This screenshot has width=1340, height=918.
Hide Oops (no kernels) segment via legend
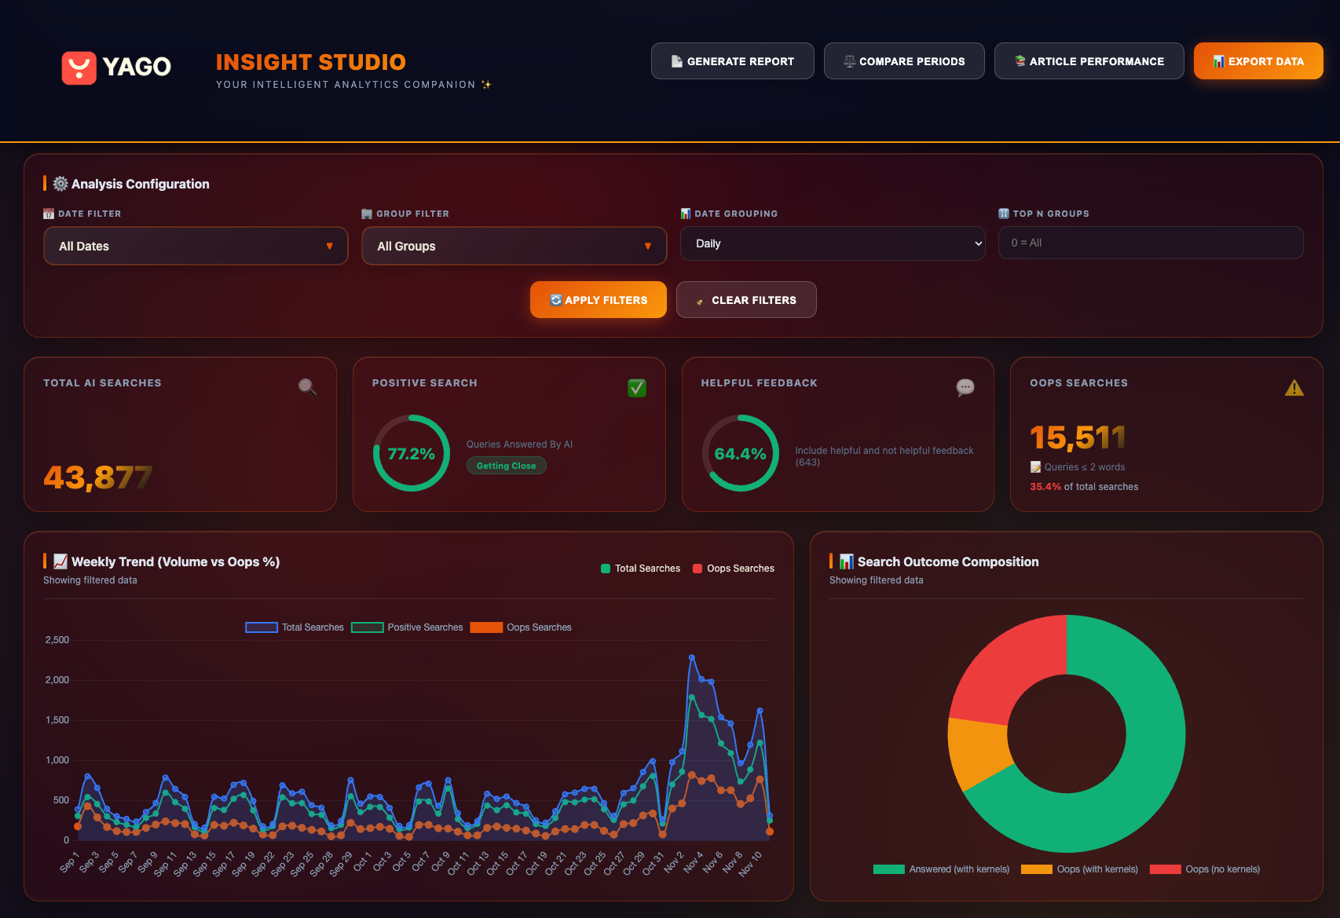(1205, 869)
